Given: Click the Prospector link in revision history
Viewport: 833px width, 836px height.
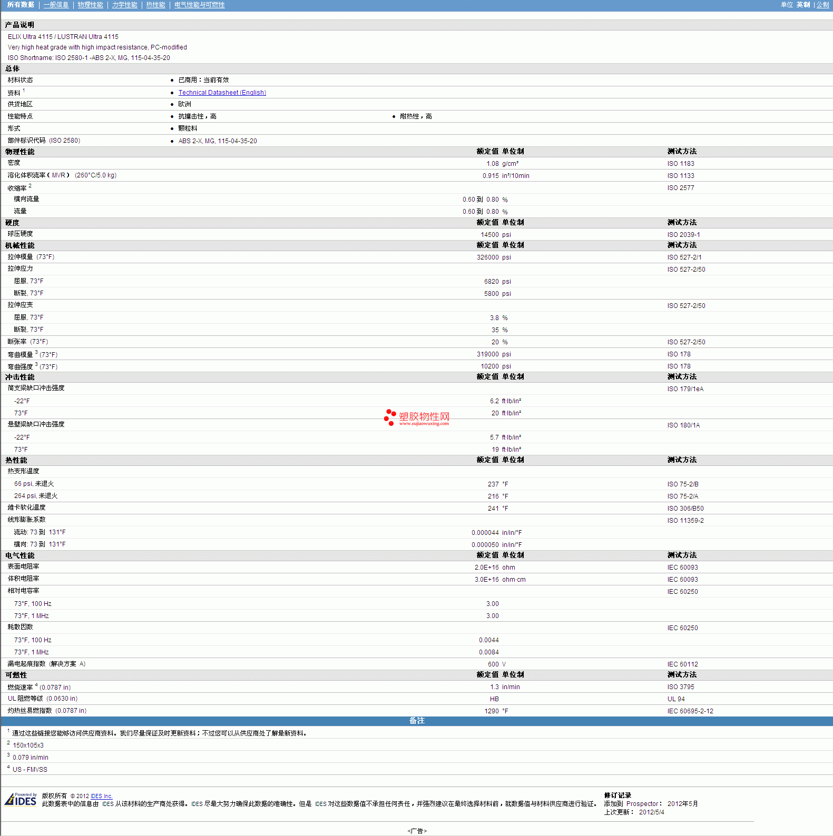Looking at the screenshot, I should [x=642, y=804].
